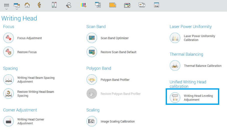The height and width of the screenshot is (133, 227).
Task: Click the Focus section heading
Action: pyautogui.click(x=9, y=27)
